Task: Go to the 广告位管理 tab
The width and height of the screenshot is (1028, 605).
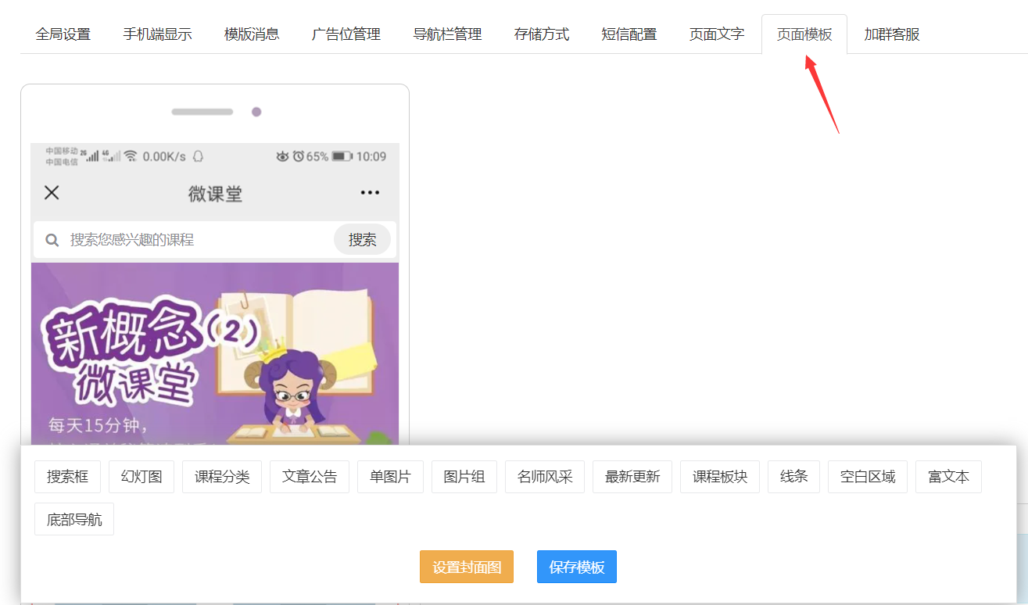Action: [x=346, y=34]
